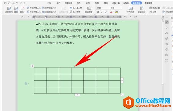Toggle Bold formatting

tap(98, 12)
